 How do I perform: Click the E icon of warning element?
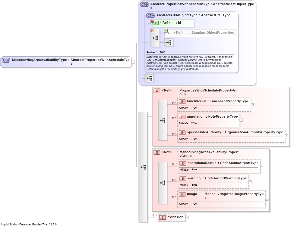coord(183,178)
